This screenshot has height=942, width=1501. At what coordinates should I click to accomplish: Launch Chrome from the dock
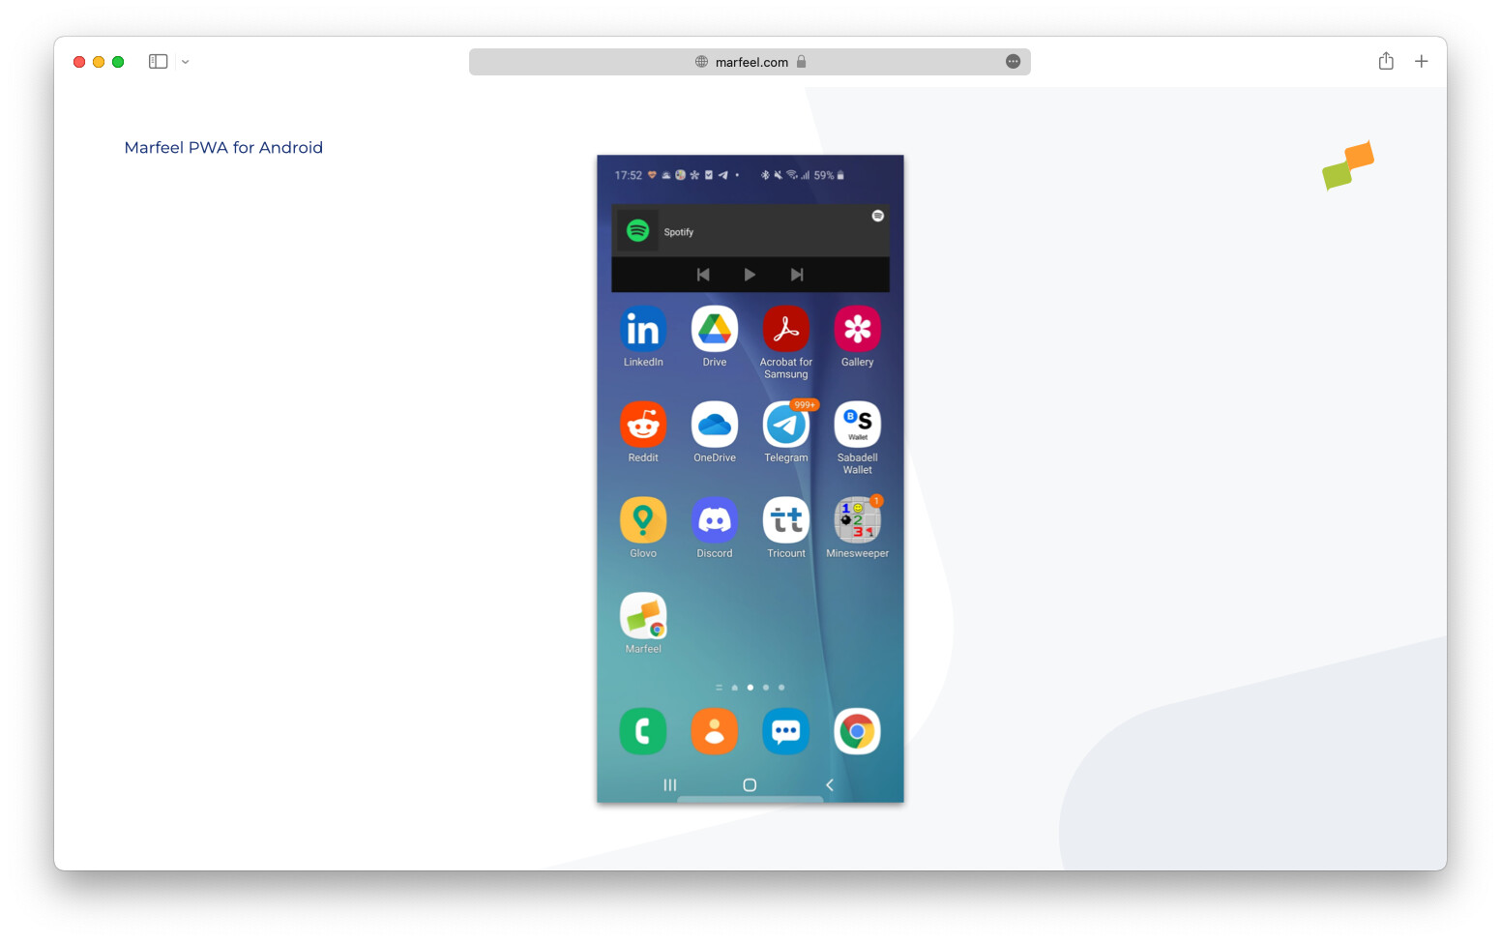pyautogui.click(x=857, y=731)
